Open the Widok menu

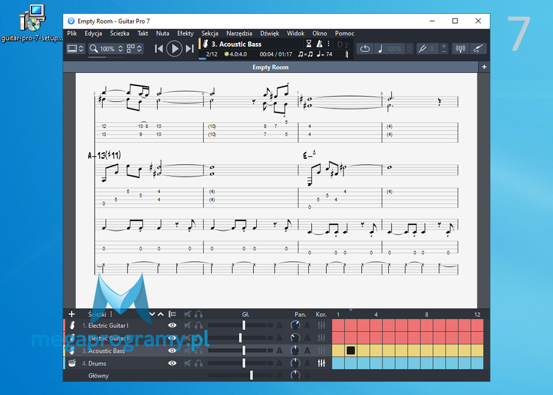[x=296, y=33]
